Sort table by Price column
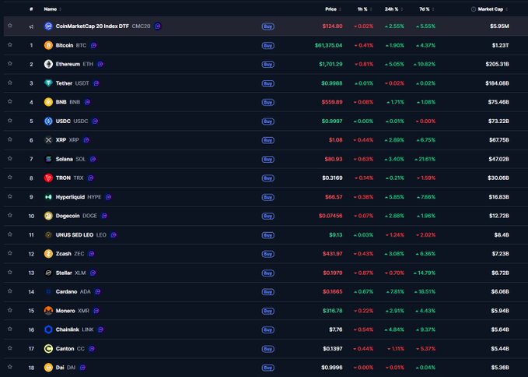The height and width of the screenshot is (377, 528). point(333,9)
